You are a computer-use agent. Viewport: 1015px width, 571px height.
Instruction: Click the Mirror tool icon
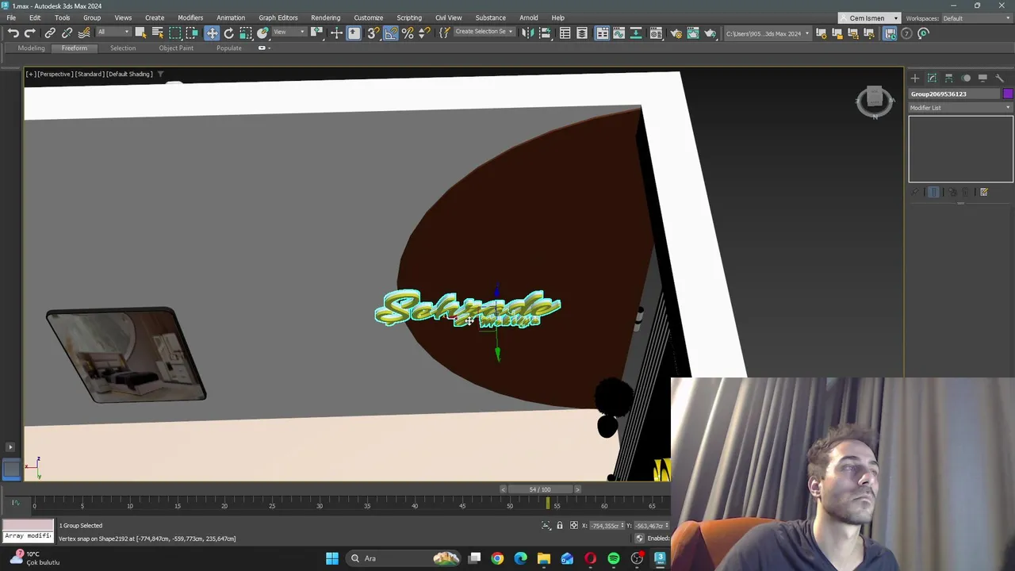[527, 33]
